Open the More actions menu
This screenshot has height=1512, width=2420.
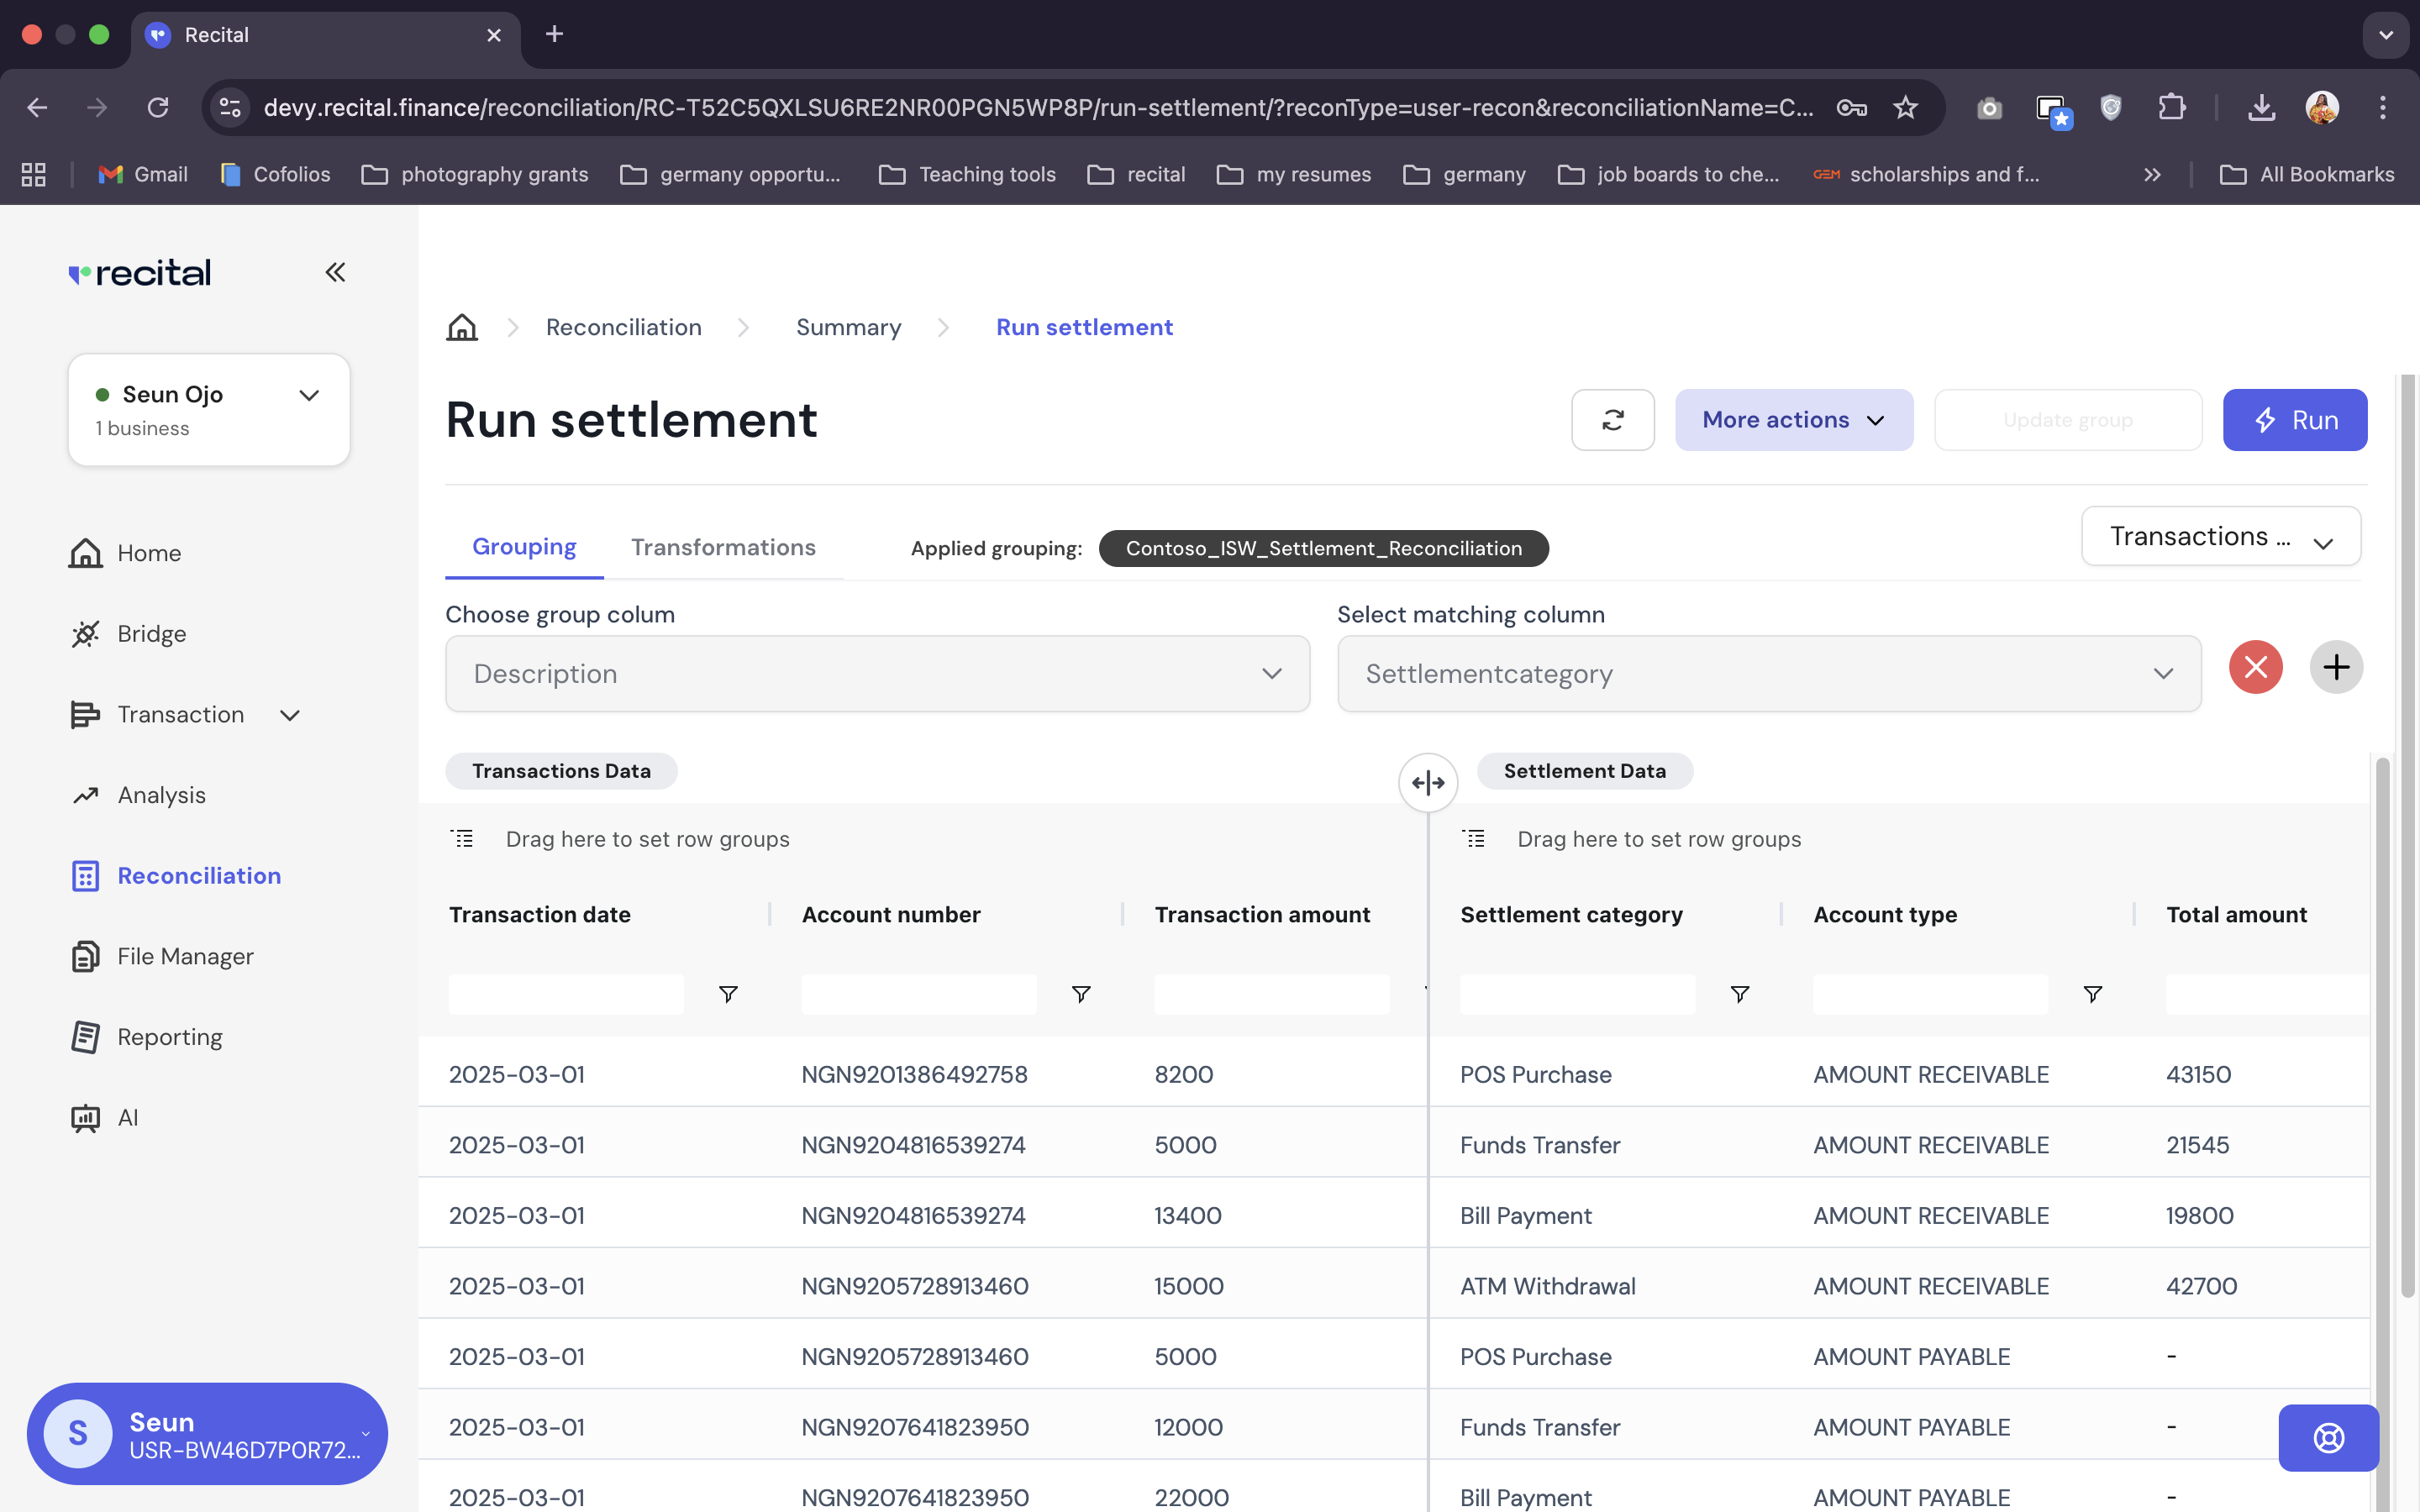(x=1792, y=420)
